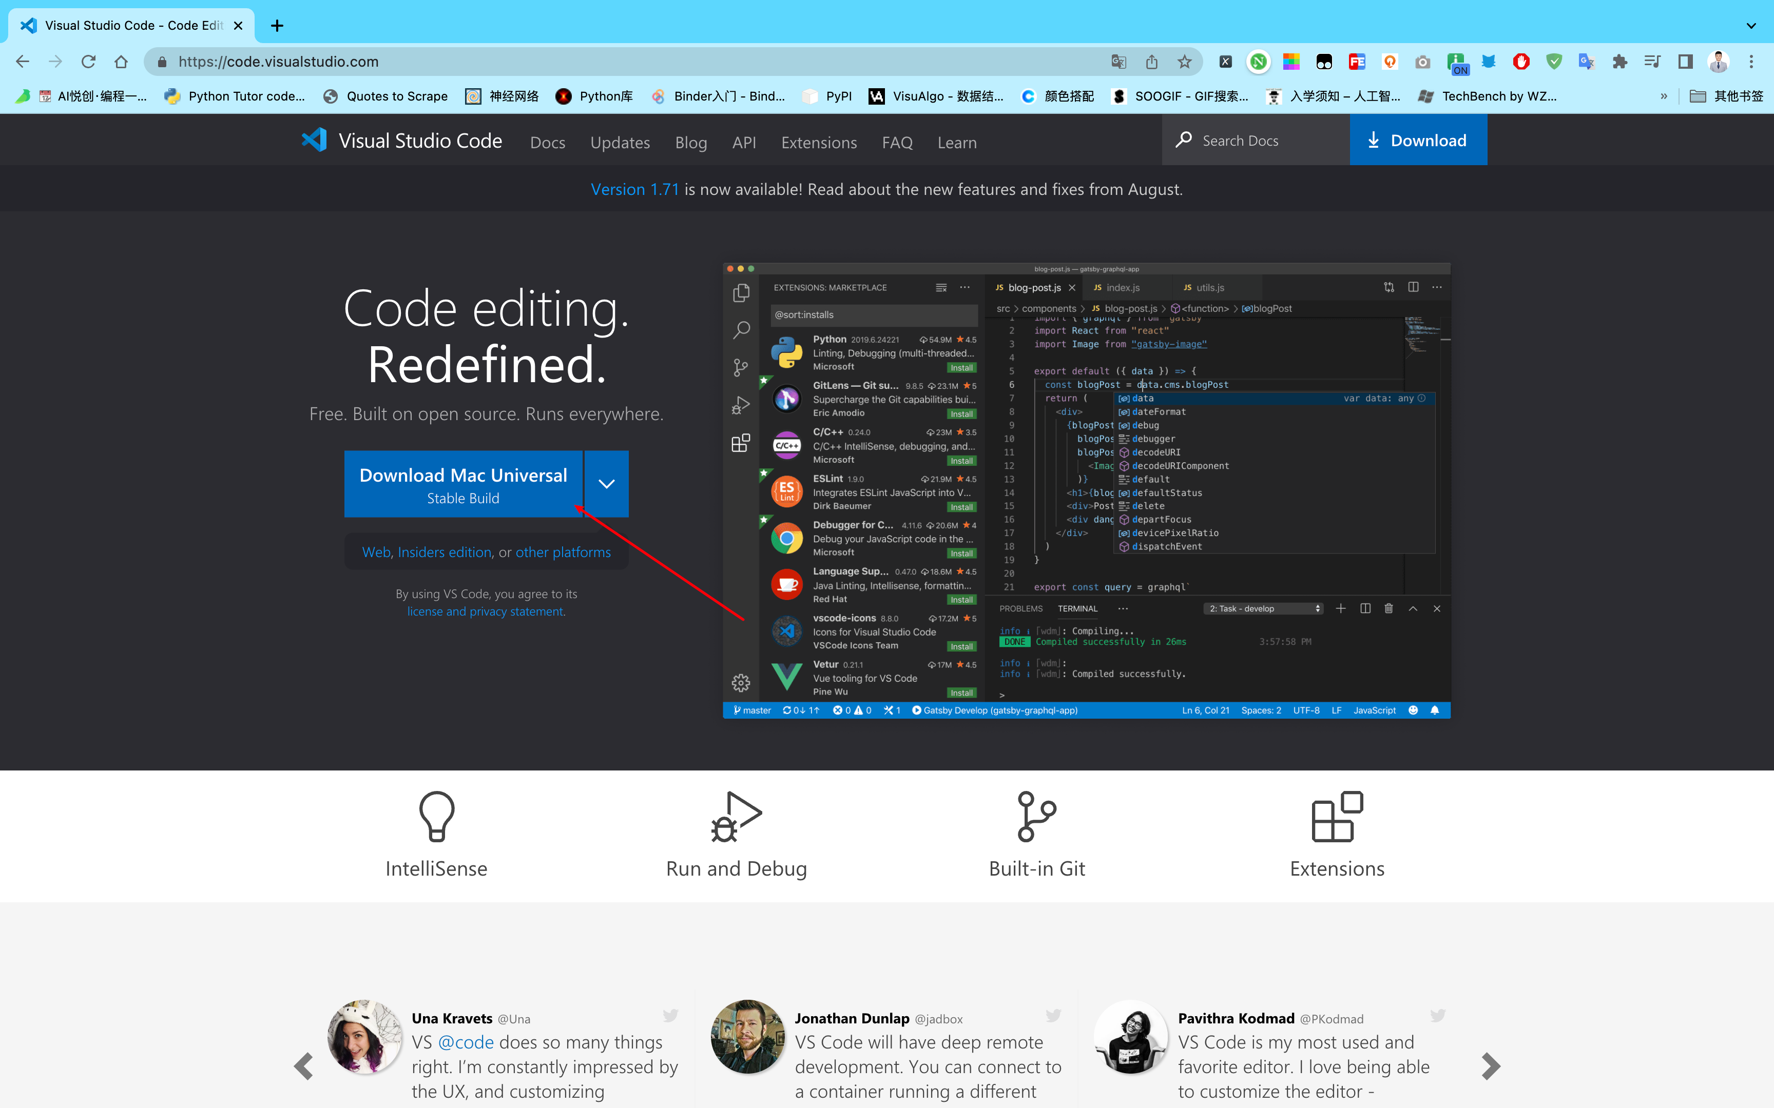This screenshot has height=1108, width=1774.
Task: Show the next testimonial with right arrow
Action: (x=1490, y=1066)
